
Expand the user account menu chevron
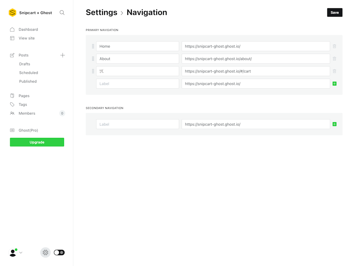[x=21, y=253]
